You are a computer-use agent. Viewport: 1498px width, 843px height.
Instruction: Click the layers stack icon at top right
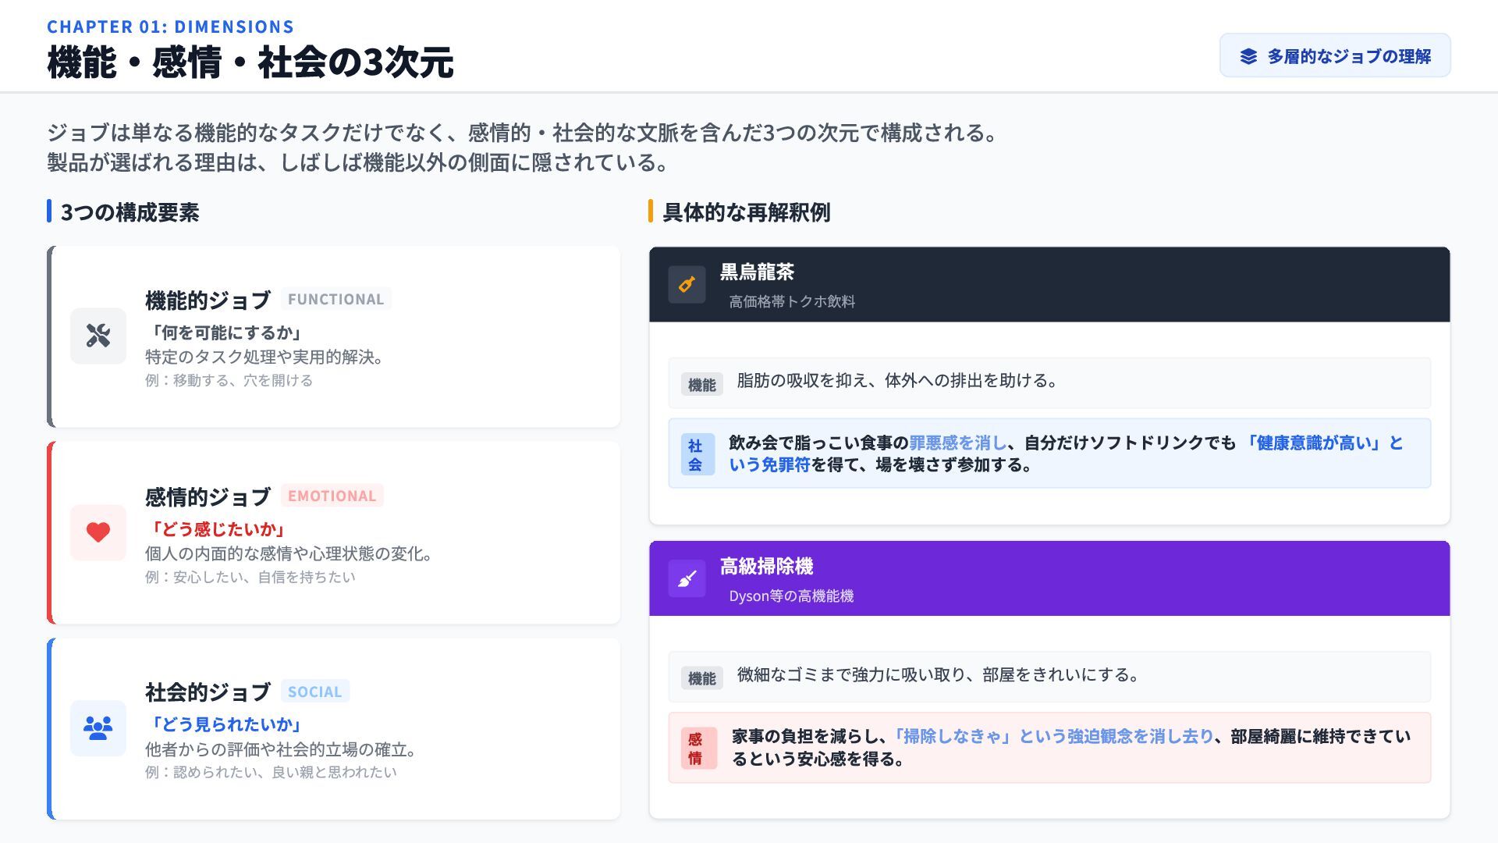click(1248, 56)
